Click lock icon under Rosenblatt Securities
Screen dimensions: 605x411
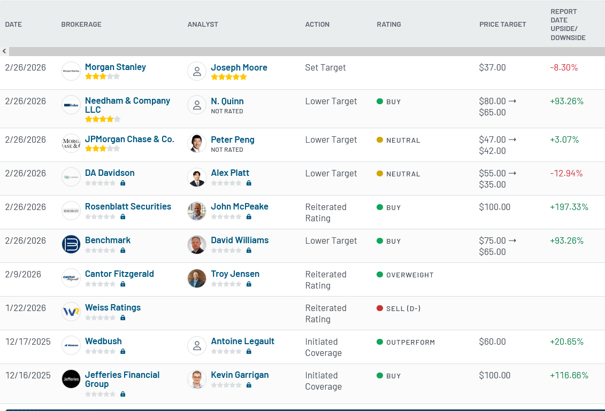pyautogui.click(x=122, y=216)
